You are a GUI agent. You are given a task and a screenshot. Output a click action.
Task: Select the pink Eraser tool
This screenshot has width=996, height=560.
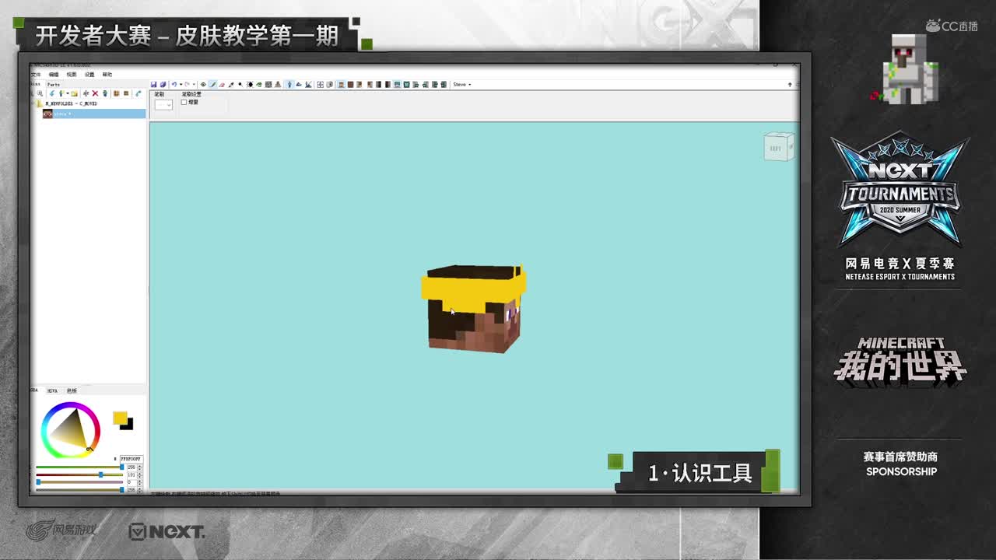click(222, 85)
